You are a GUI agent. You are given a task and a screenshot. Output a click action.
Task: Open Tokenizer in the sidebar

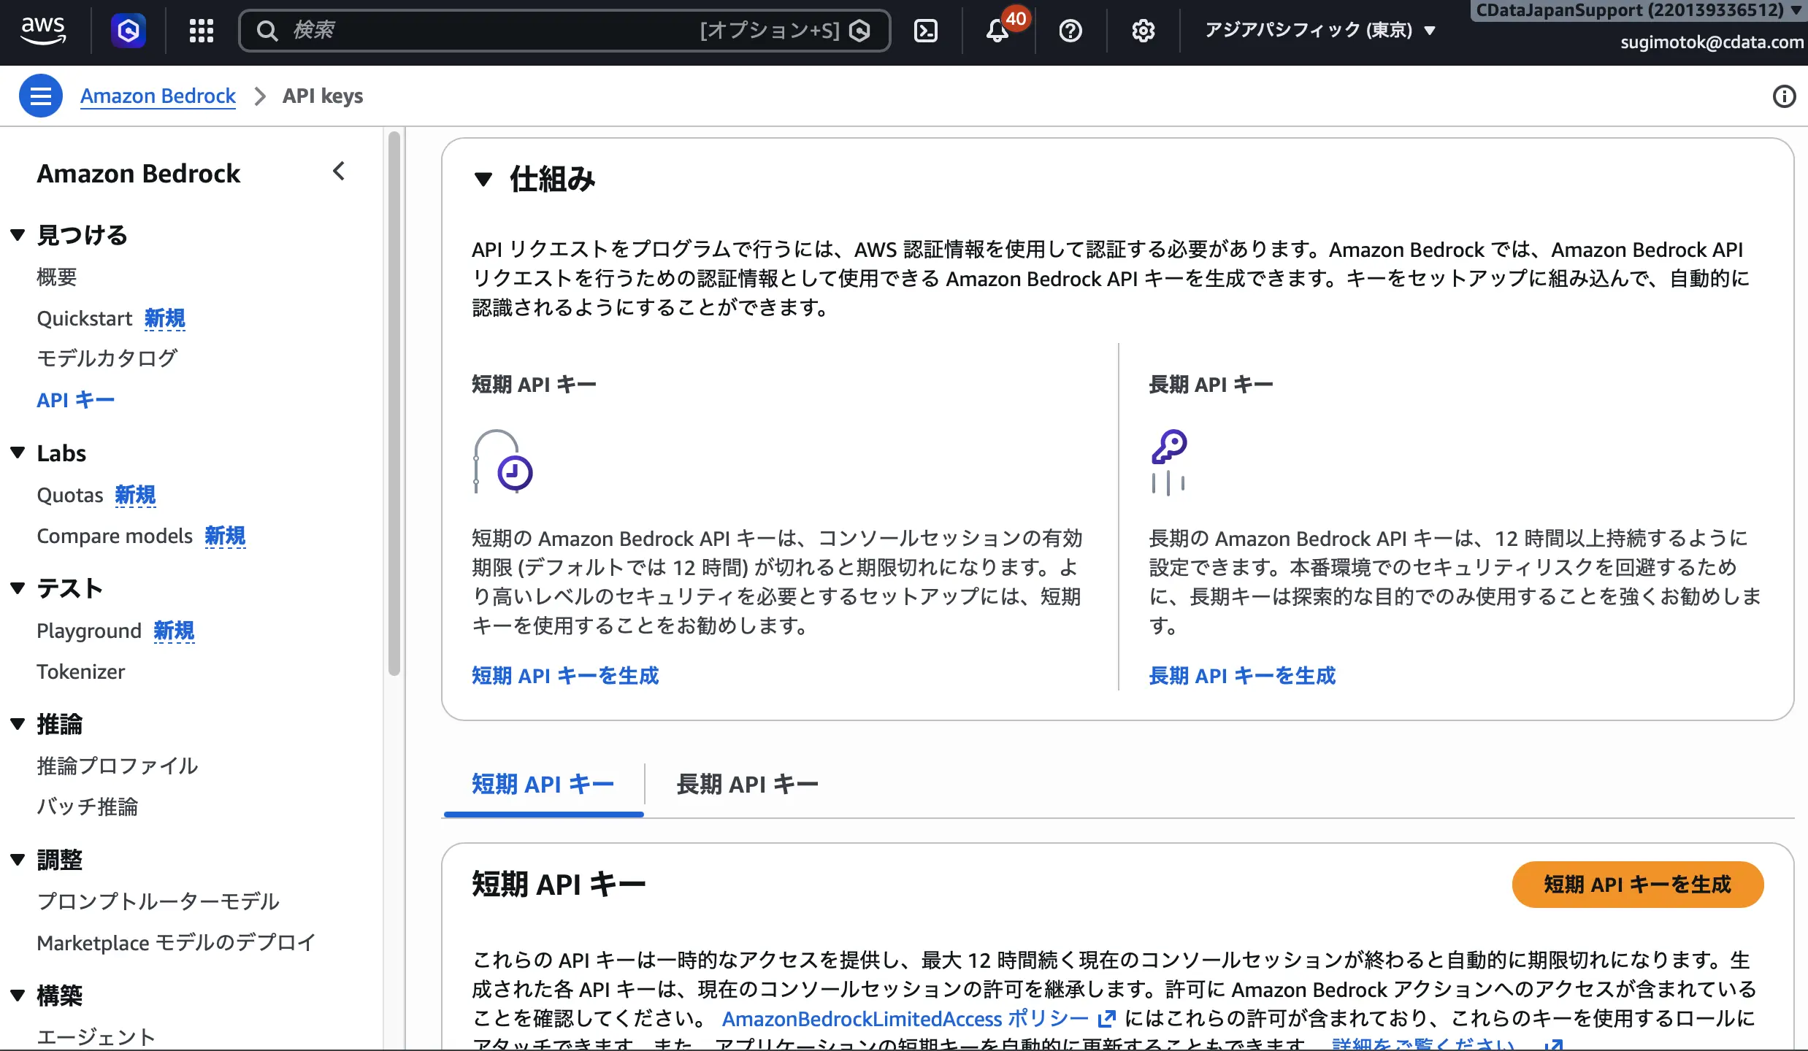[x=81, y=672]
